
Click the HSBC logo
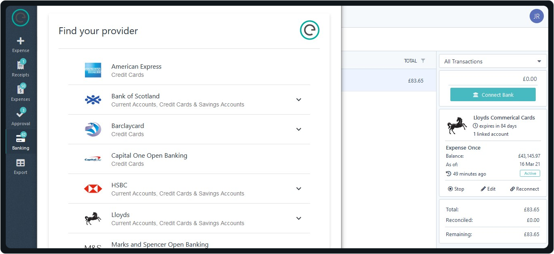tap(93, 189)
